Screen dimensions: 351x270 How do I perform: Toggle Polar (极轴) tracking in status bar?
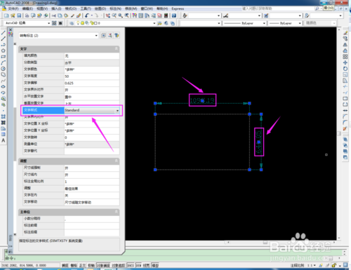[91, 265]
